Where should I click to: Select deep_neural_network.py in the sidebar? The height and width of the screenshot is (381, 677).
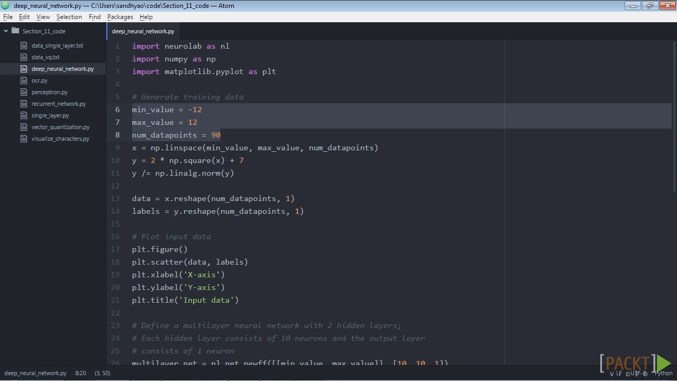(x=62, y=69)
